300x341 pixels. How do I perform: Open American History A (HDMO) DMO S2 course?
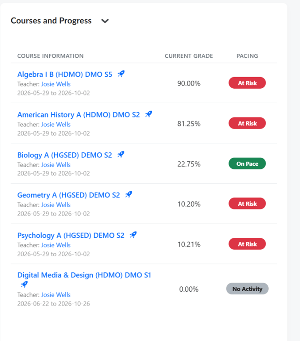(78, 115)
